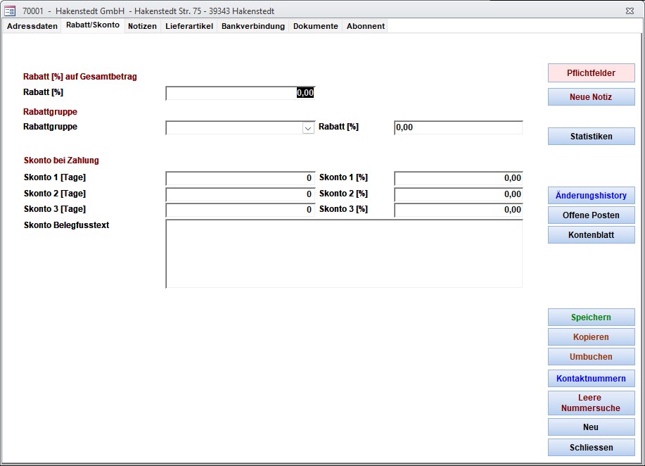Image resolution: width=645 pixels, height=466 pixels.
Task: Open the Dokumente tab
Action: click(316, 26)
